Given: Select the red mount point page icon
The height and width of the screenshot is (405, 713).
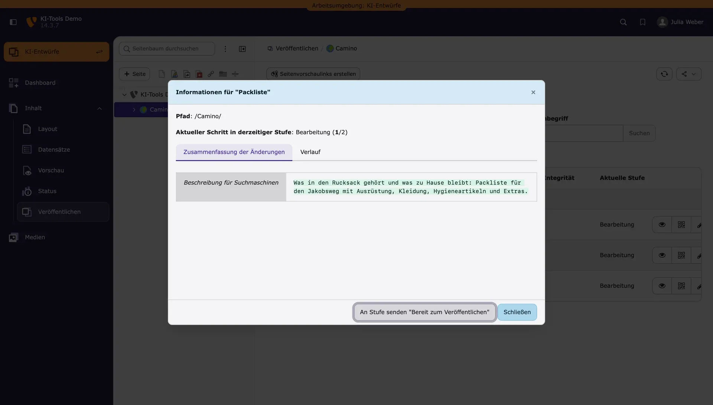Looking at the screenshot, I should point(199,74).
